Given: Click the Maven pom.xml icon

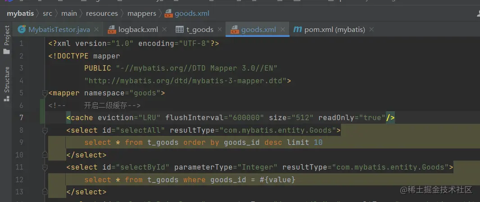Looking at the screenshot, I should click(298, 30).
